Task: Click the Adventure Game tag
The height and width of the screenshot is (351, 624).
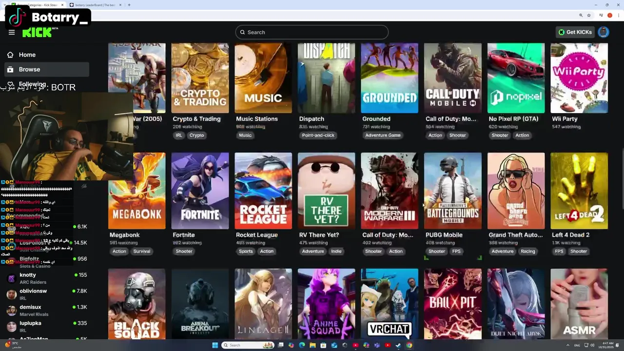Action: click(383, 136)
